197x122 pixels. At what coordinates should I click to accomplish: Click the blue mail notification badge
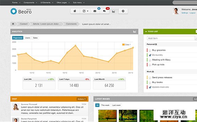99,8
